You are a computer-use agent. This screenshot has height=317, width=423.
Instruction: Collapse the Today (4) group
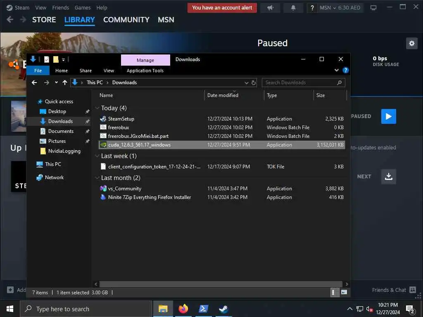pyautogui.click(x=97, y=108)
